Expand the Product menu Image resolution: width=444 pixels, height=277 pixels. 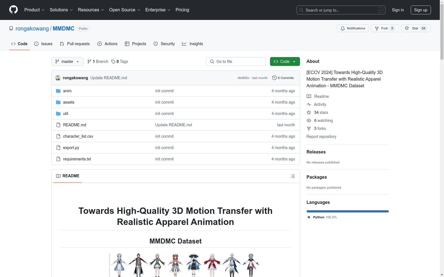pos(34,10)
